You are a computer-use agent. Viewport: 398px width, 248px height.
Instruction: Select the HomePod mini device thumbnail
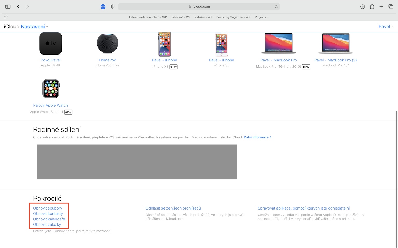tap(108, 43)
